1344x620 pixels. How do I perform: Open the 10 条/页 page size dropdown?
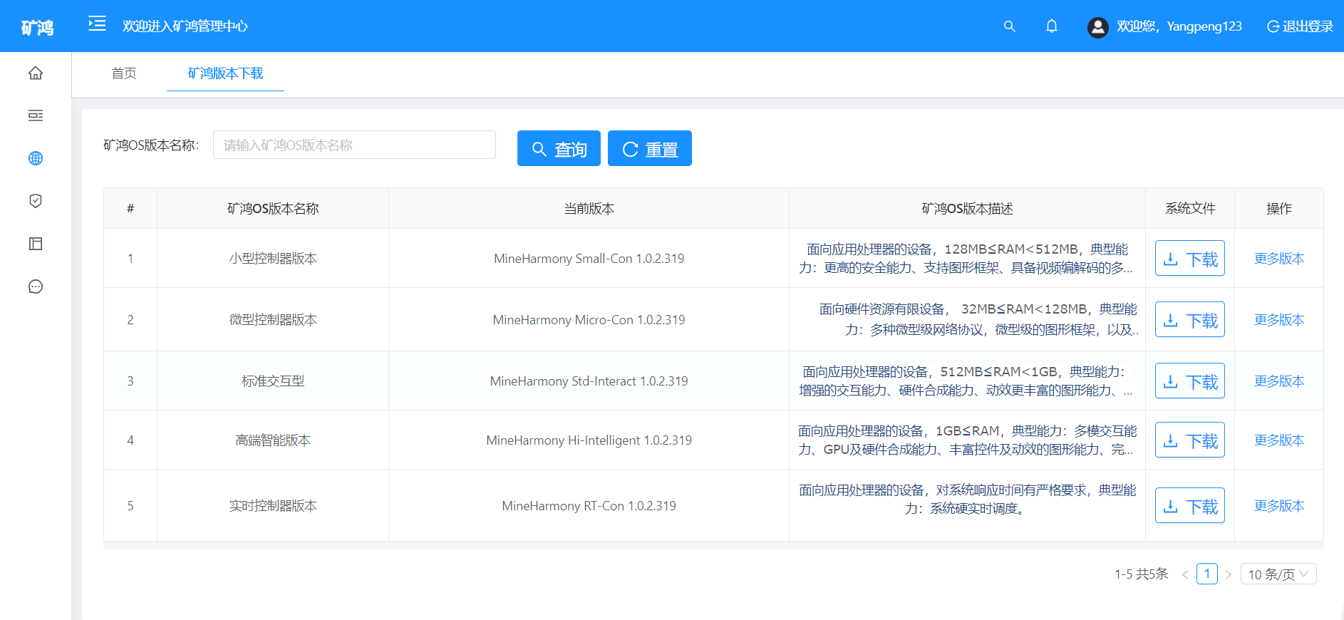click(1278, 574)
